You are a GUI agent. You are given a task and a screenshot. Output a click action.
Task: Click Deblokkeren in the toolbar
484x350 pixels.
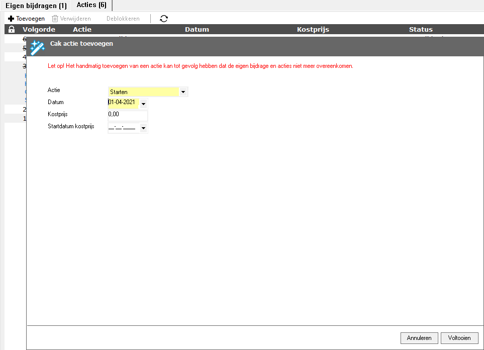(123, 19)
